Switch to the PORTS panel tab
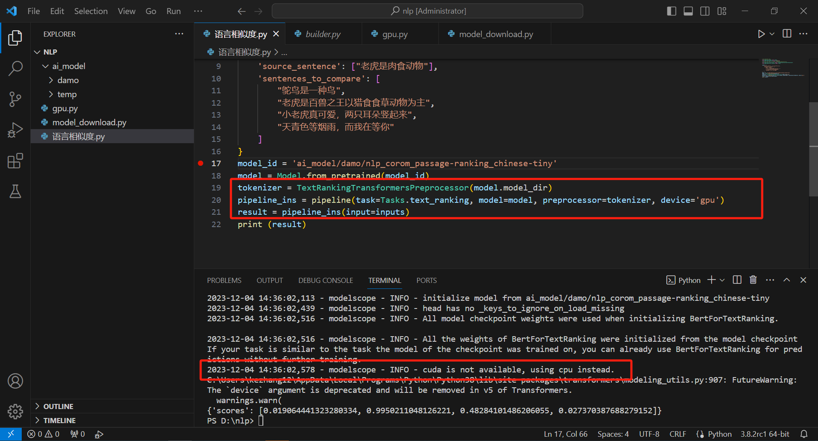Screen dimensions: 818x441 tap(426, 280)
